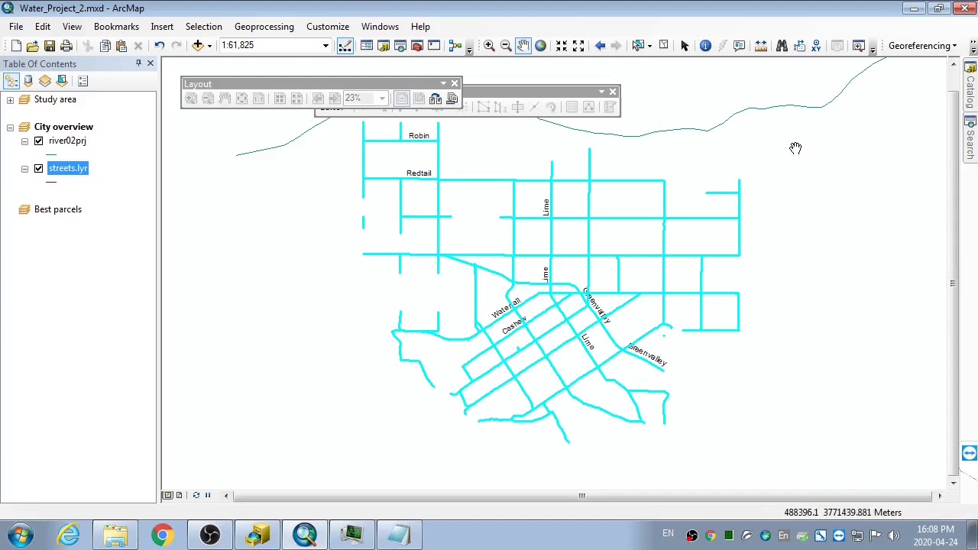Open the map scale dropdown
Image resolution: width=978 pixels, height=550 pixels.
[x=325, y=46]
